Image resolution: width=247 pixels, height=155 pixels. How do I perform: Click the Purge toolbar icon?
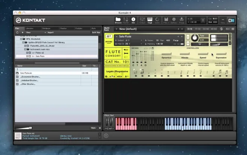(x=182, y=20)
